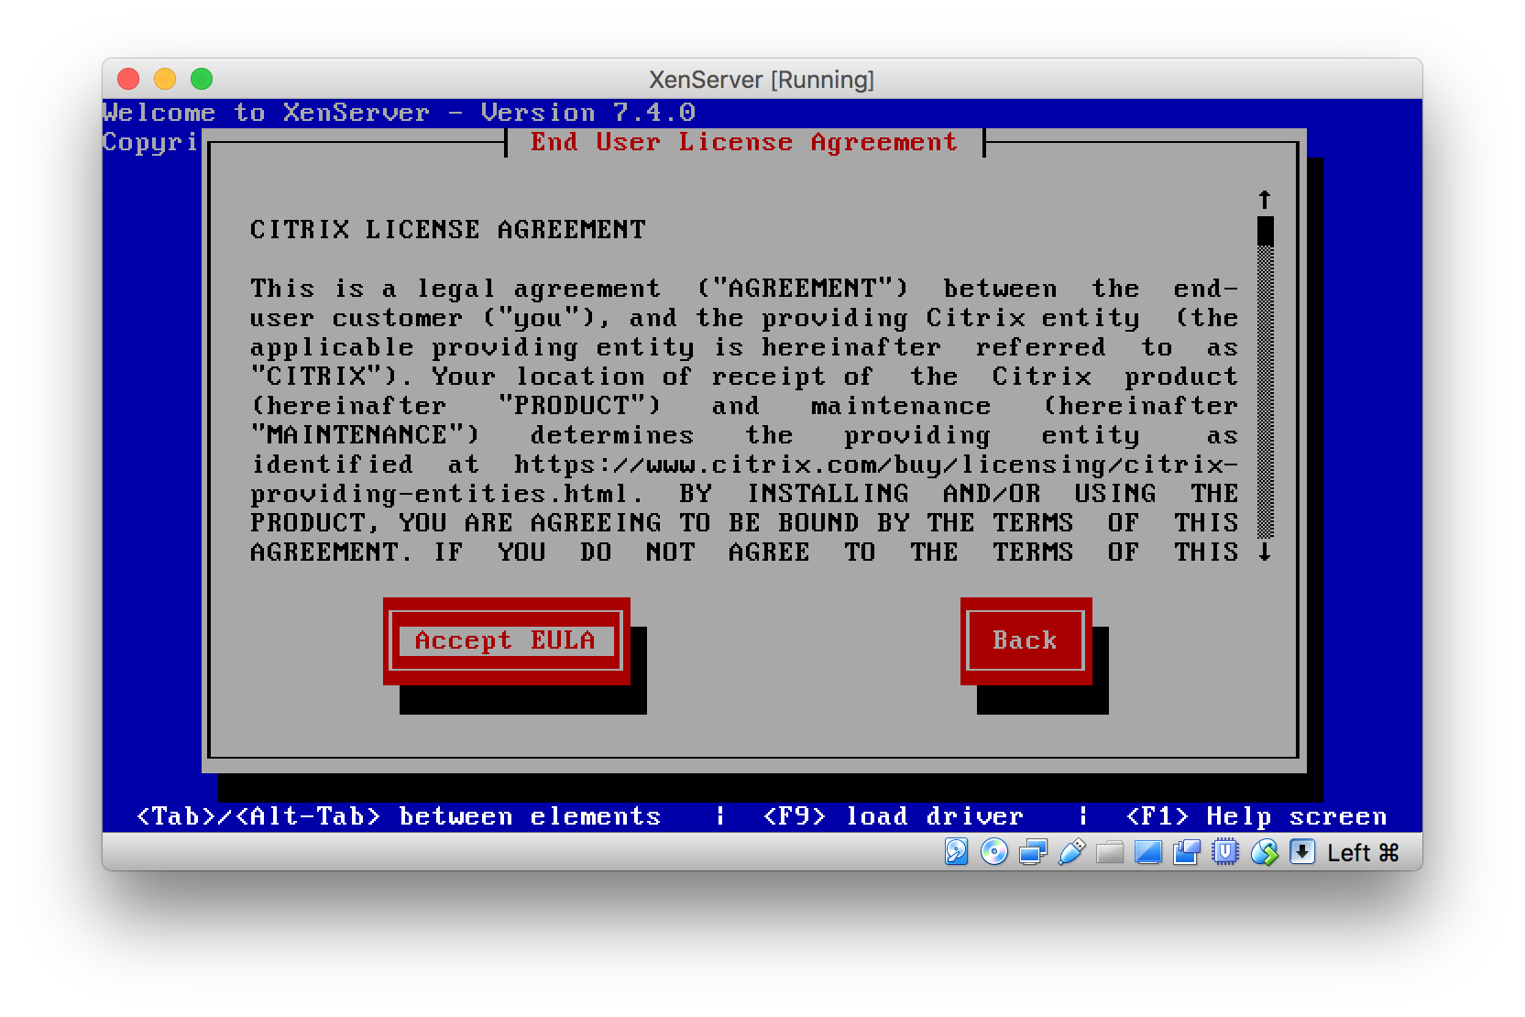
Task: Click the F1 Help screen hint
Action: tap(1256, 816)
